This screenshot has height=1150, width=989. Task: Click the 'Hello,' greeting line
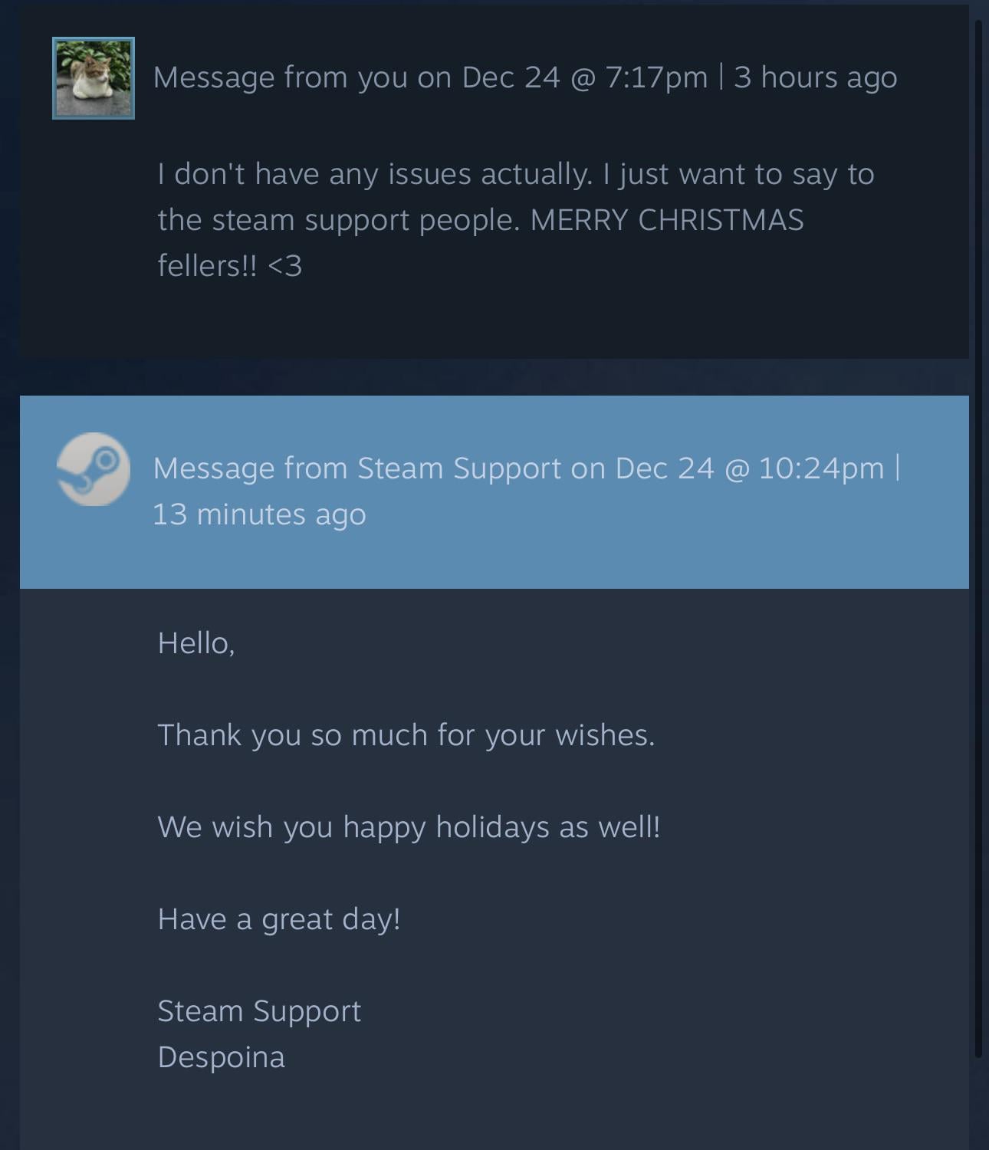point(196,643)
